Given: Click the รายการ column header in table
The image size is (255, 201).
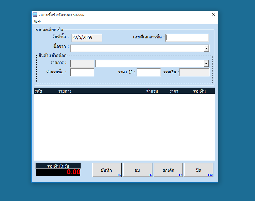Looking at the screenshot, I should pyautogui.click(x=65, y=91).
